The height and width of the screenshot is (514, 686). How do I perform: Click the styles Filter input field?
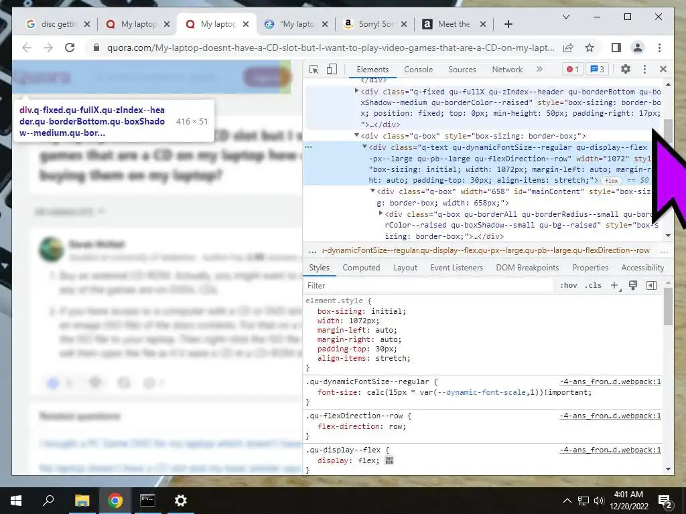click(429, 285)
